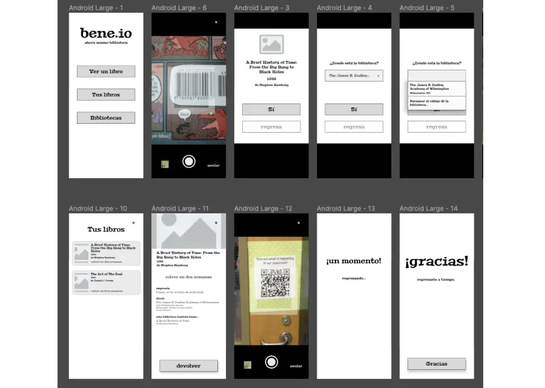Click the 'Ver un libro' button
545x388 pixels.
point(106,72)
